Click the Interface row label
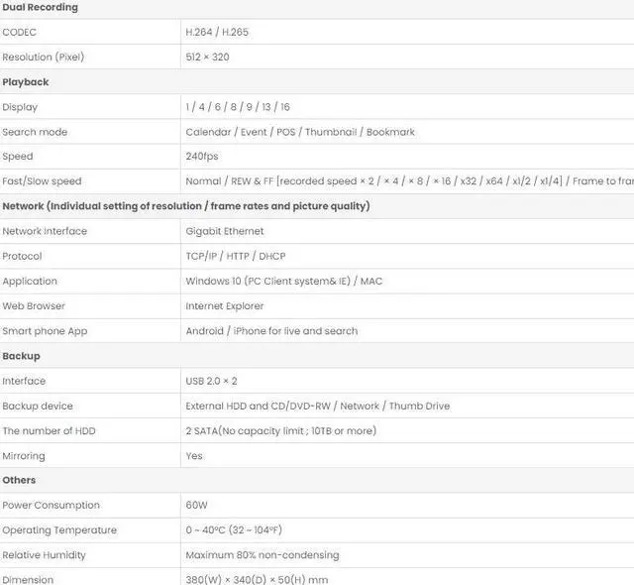 (24, 381)
